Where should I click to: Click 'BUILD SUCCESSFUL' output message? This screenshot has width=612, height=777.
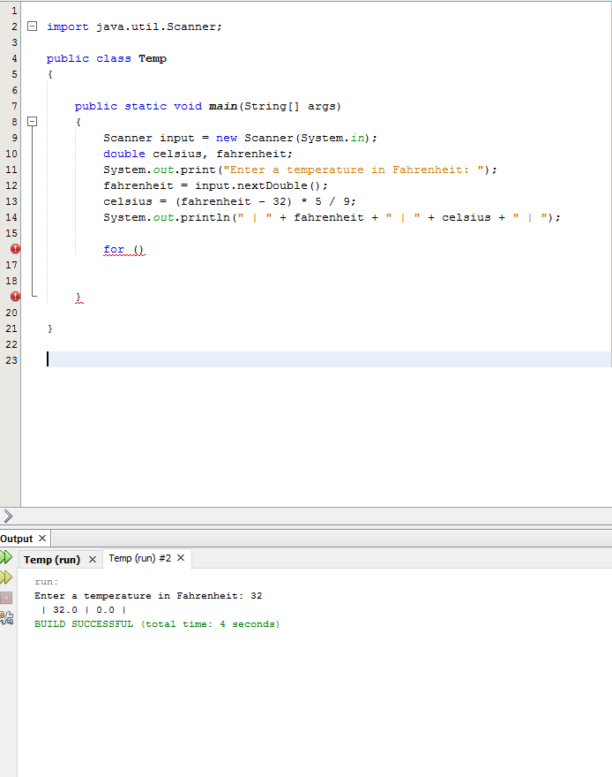tap(84, 624)
